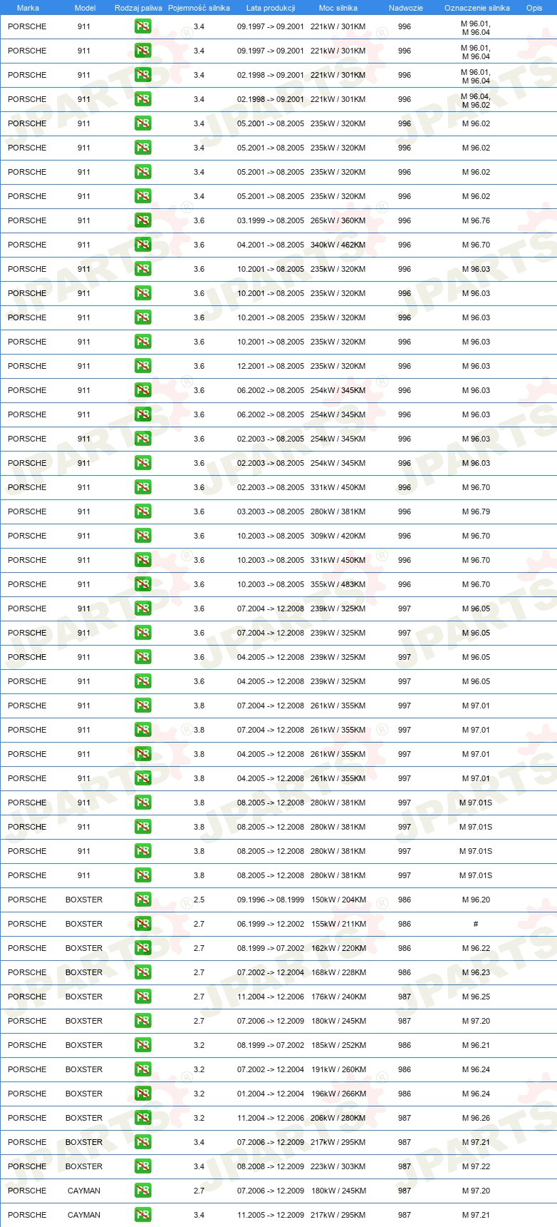Select the 309kW / 420KM power cell
The height and width of the screenshot is (1227, 557).
pos(338,536)
